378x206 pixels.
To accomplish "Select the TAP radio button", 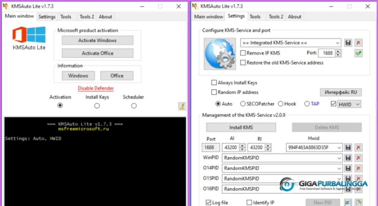I will click(307, 104).
